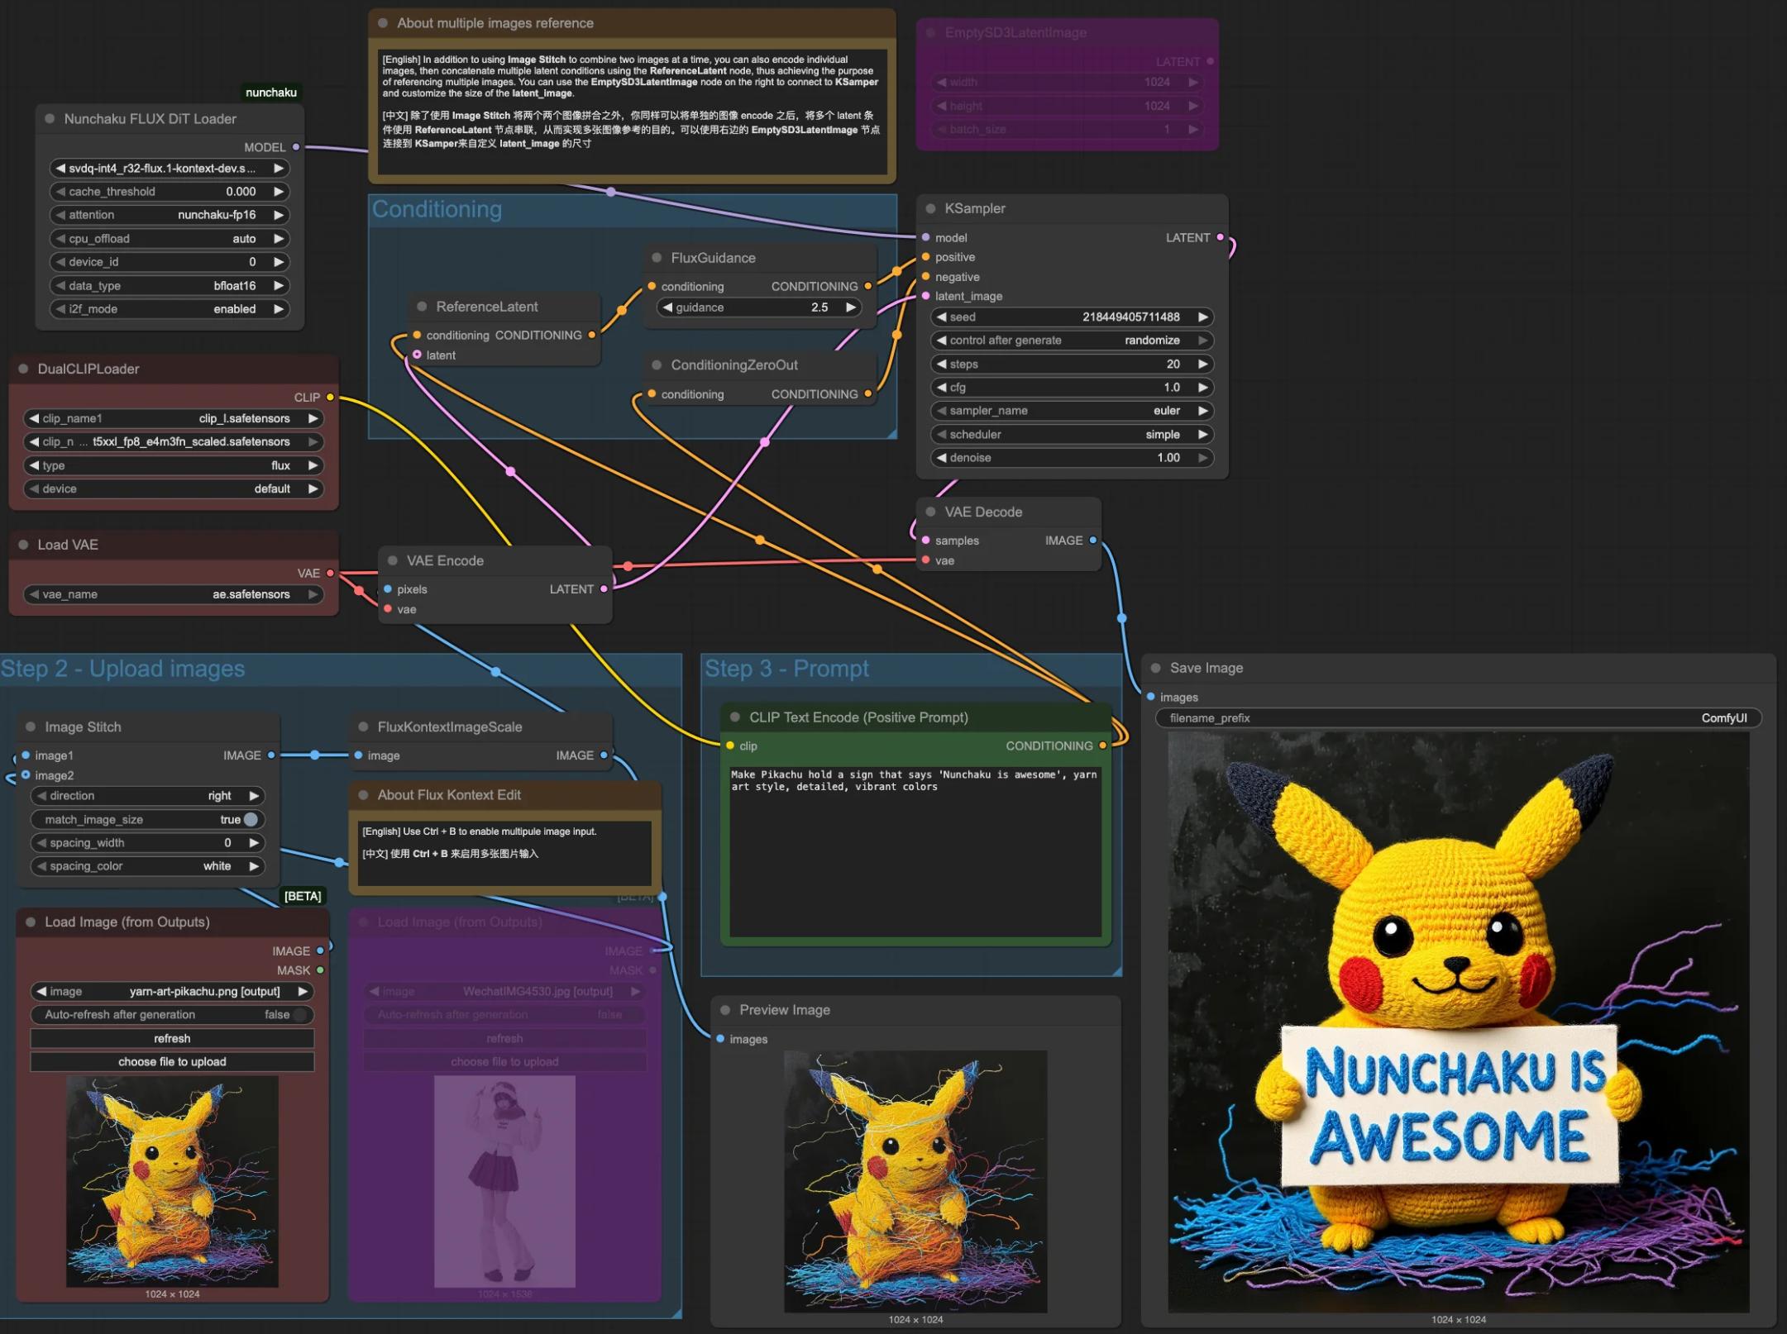Toggle Auto-refresh after generation in Load Image

pyautogui.click(x=172, y=1014)
